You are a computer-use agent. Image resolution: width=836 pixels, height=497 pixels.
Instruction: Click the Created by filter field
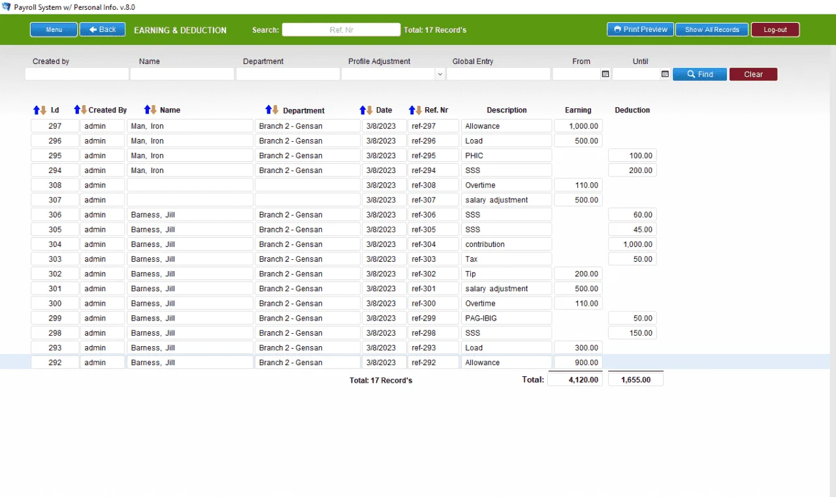77,74
